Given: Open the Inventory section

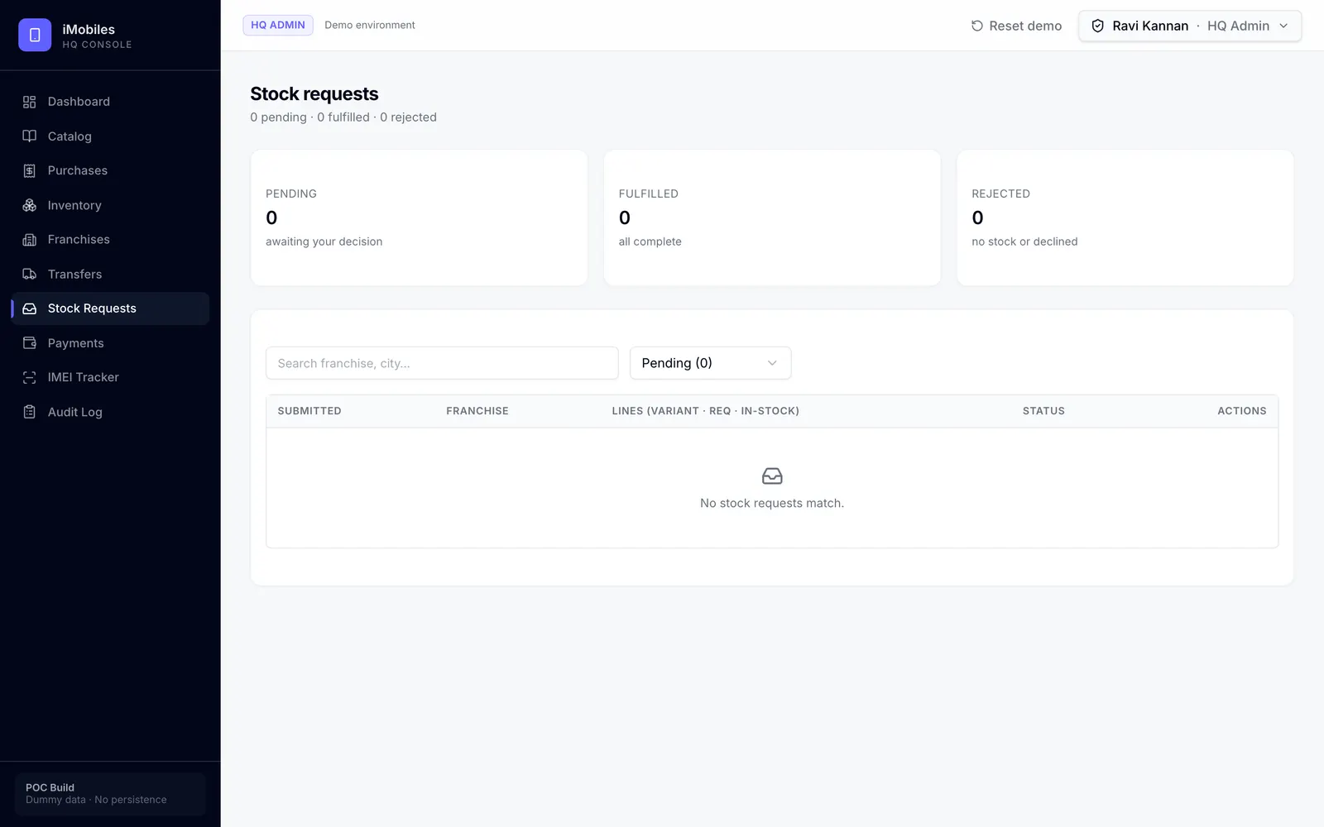Looking at the screenshot, I should tap(110, 205).
